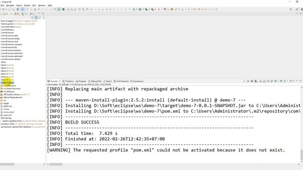Click the Remove Launch icon in Console toolbar
Image resolution: width=303 pixels, height=170 pixels.
pos(252,81)
